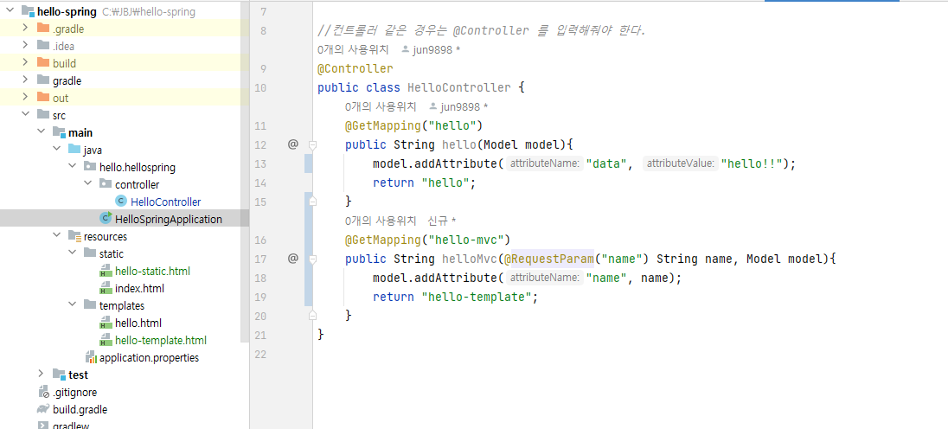Click line number 13 in gutter

coord(260,163)
